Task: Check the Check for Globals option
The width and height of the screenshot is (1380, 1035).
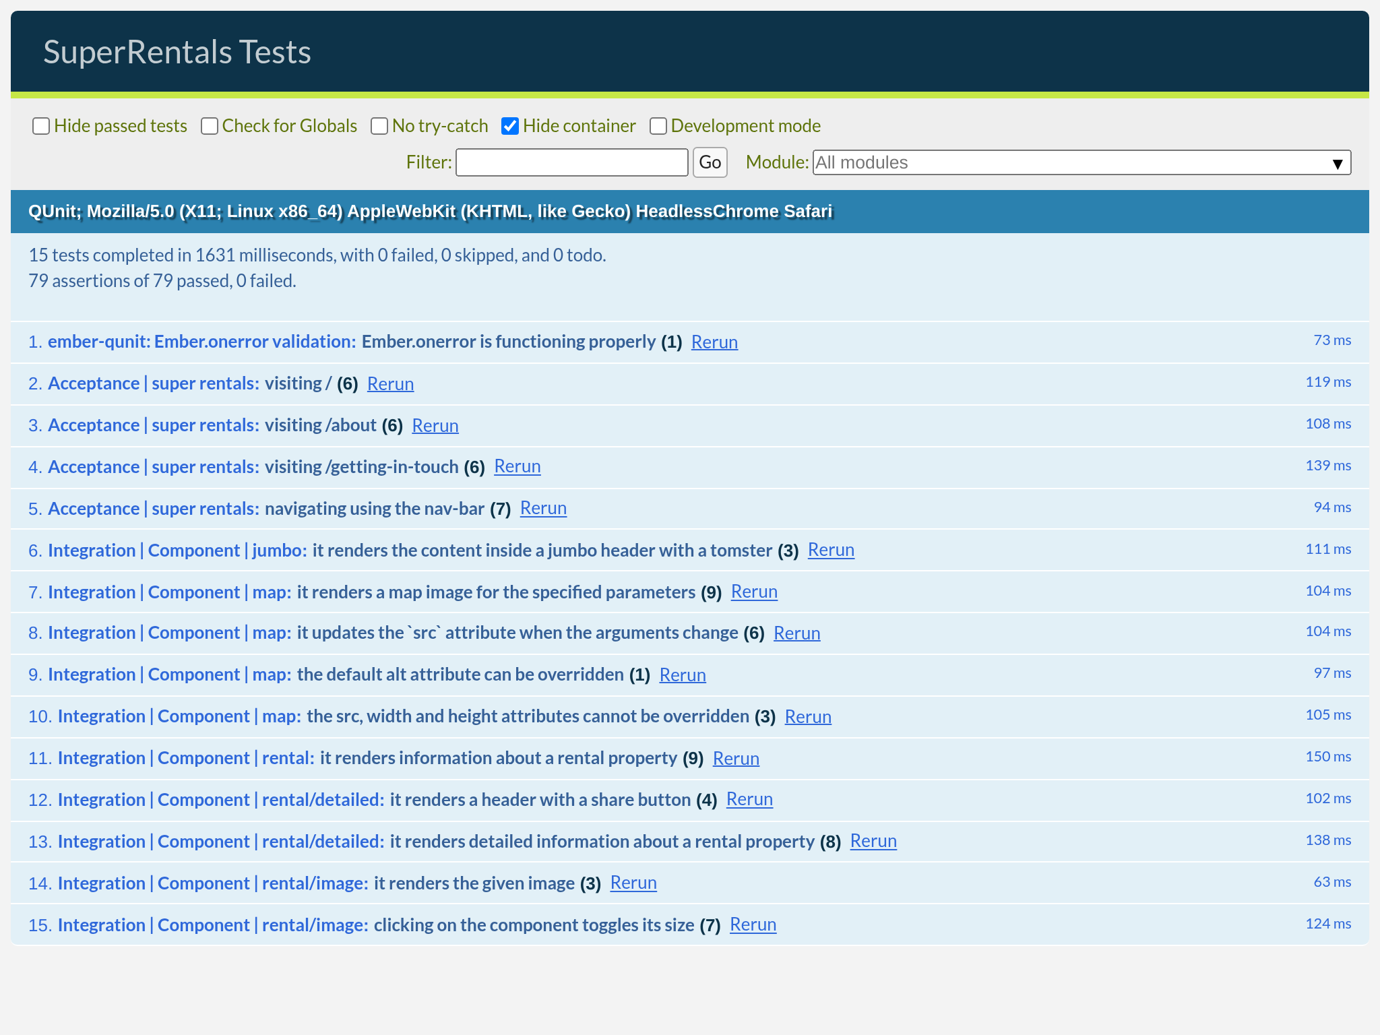Action: [x=210, y=126]
